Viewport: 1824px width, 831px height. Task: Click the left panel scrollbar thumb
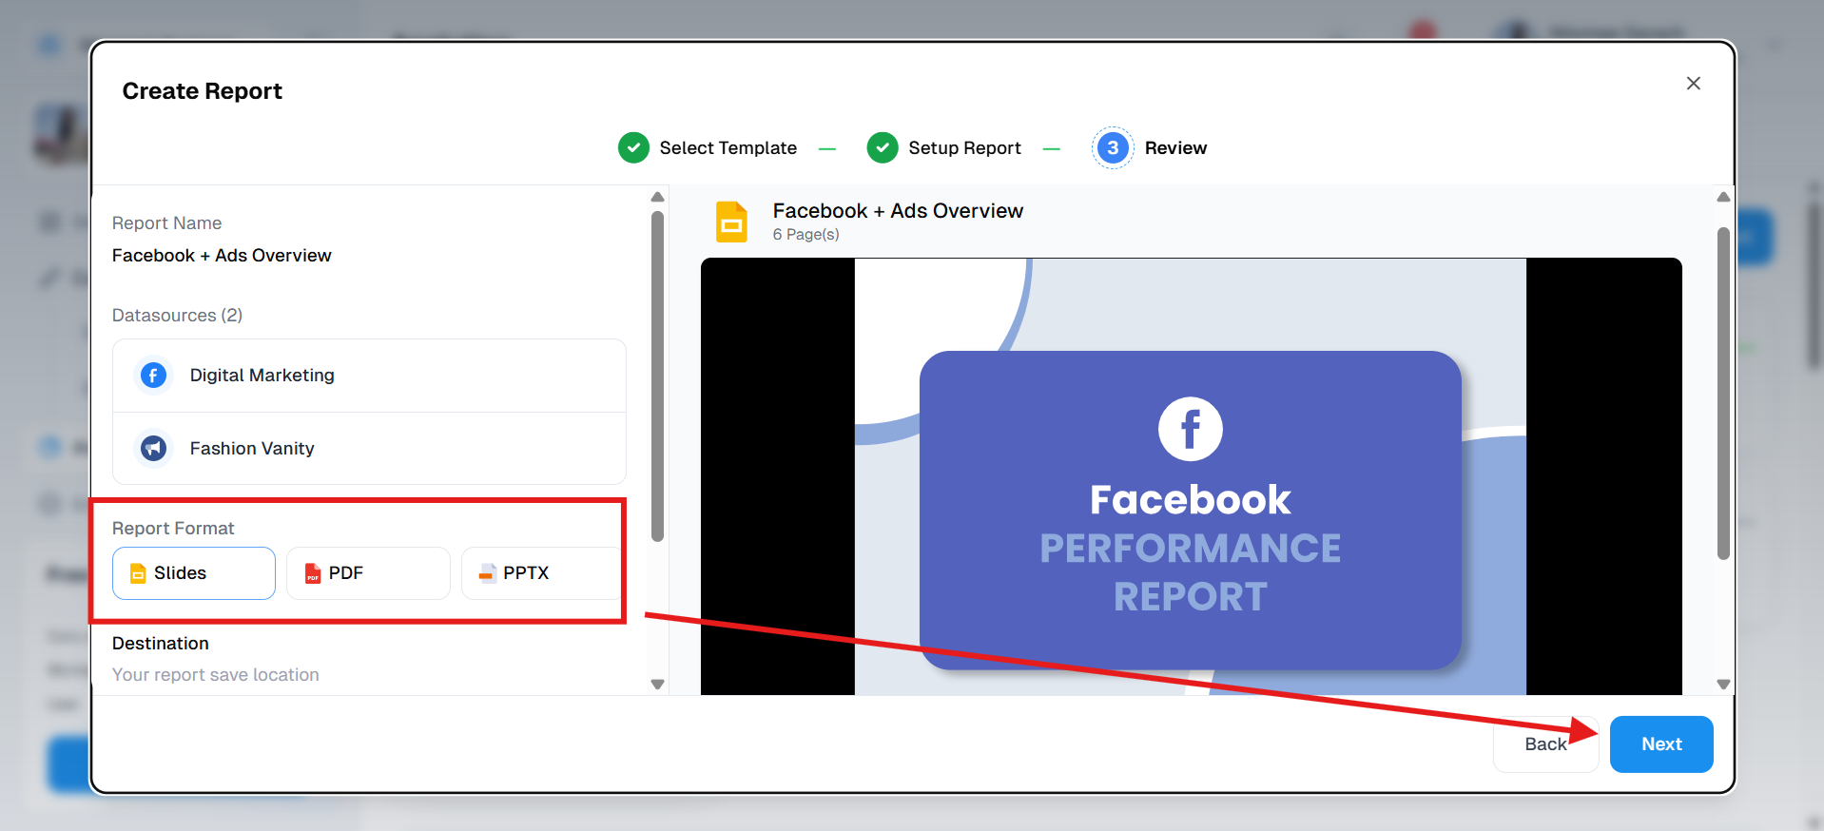657,376
